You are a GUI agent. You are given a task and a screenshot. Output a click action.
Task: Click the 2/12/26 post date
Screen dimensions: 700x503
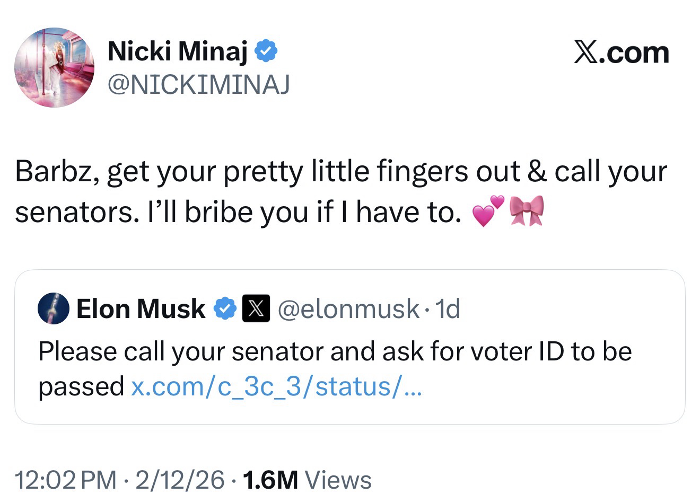[x=180, y=480]
